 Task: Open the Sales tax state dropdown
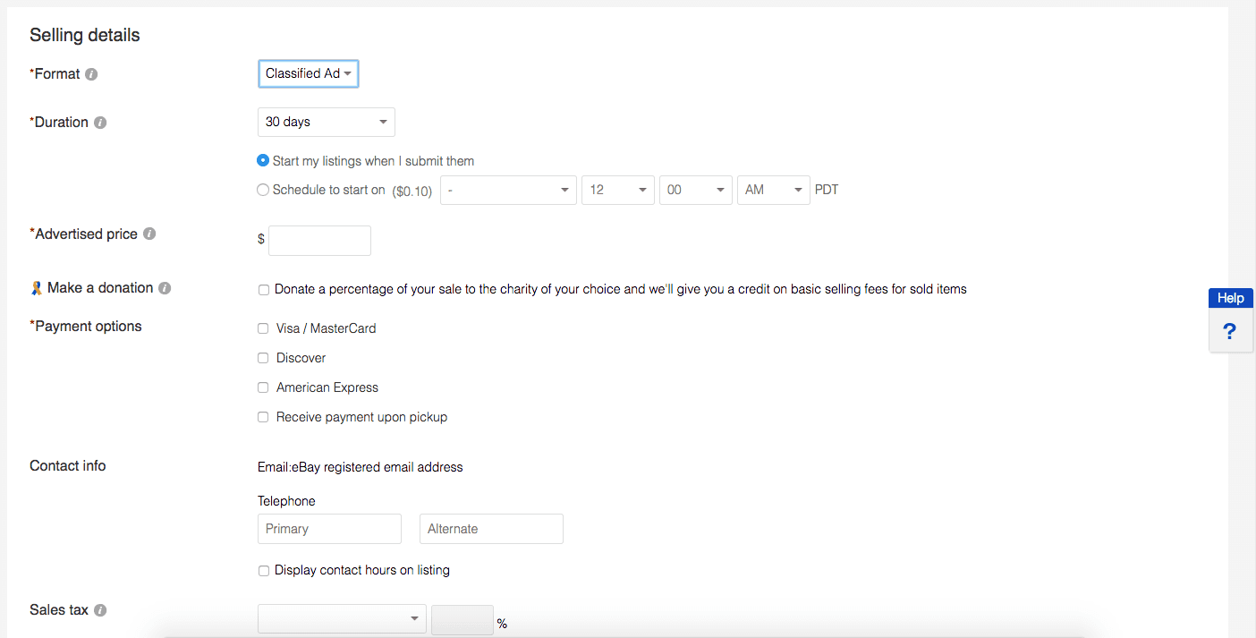coord(342,618)
